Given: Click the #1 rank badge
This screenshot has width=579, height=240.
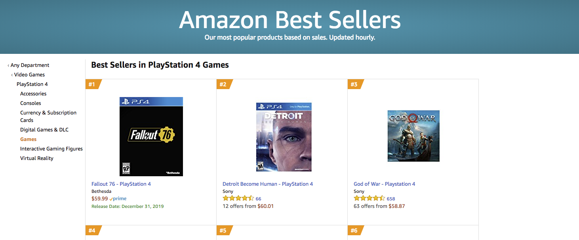Looking at the screenshot, I should pos(93,84).
